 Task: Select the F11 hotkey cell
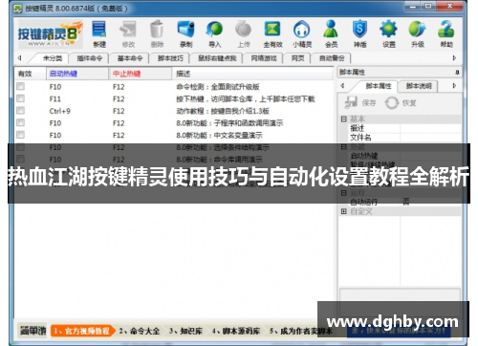(54, 98)
